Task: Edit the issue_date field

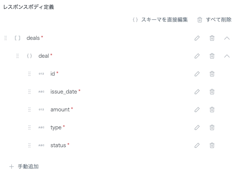Action: pyautogui.click(x=197, y=92)
